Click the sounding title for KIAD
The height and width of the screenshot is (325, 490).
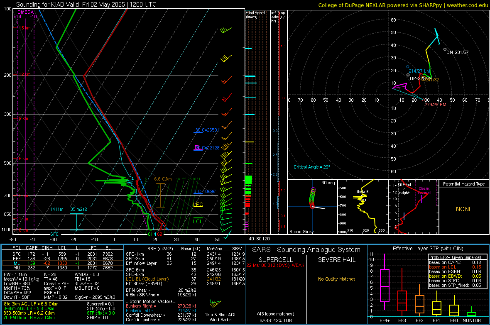86,5
